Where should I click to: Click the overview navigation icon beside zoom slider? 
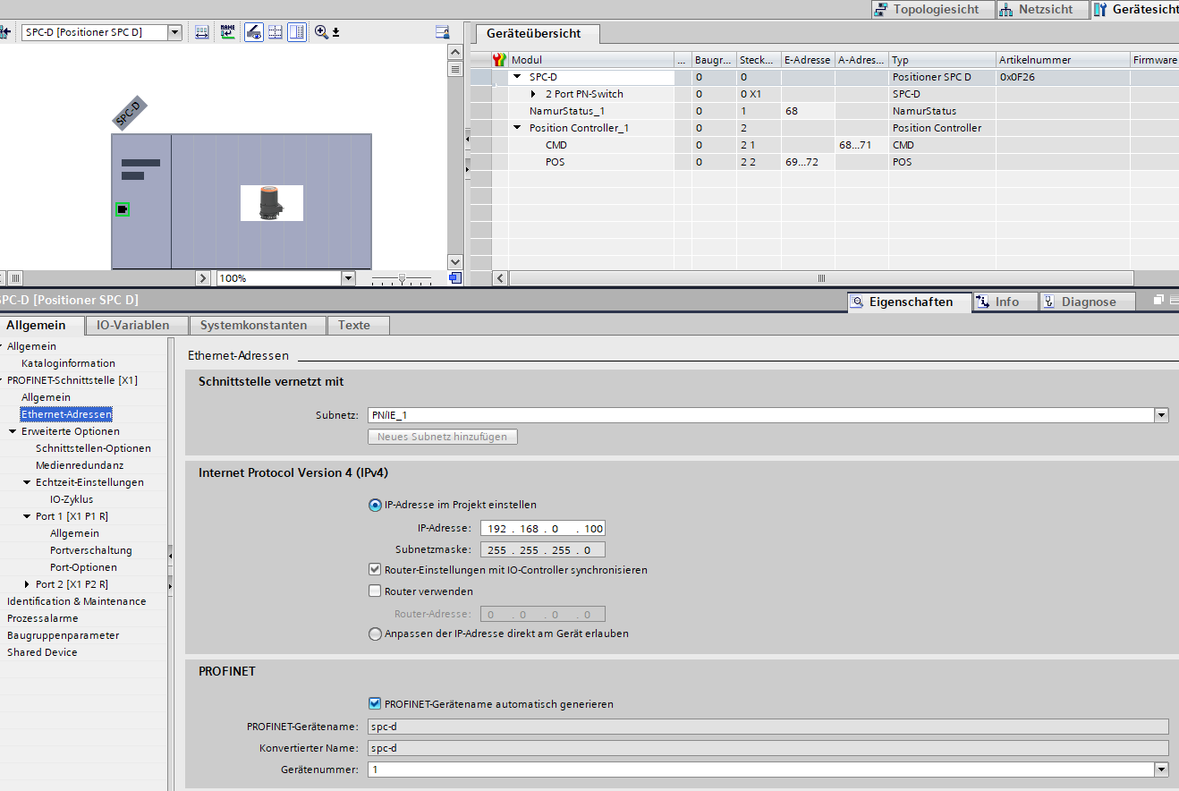[454, 278]
